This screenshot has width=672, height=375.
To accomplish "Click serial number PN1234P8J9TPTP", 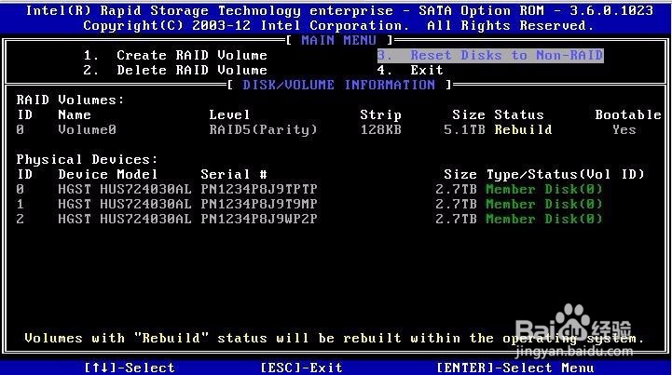I will [x=259, y=189].
